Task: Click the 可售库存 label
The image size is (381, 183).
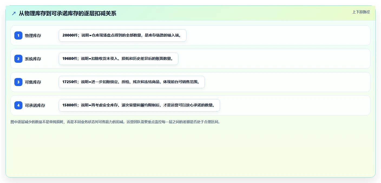Action: pyautogui.click(x=33, y=82)
